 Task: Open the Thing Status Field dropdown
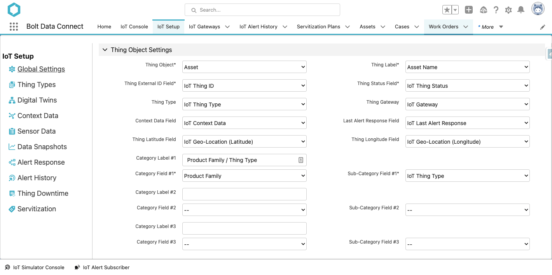(x=468, y=85)
